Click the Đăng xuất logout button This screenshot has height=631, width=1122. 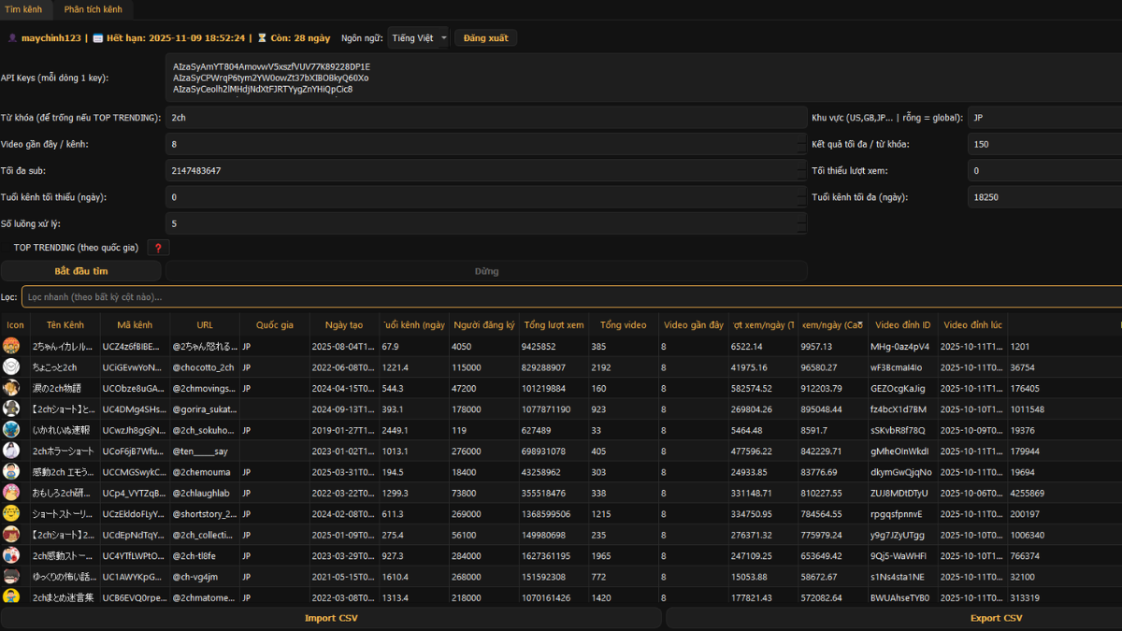[x=485, y=38]
